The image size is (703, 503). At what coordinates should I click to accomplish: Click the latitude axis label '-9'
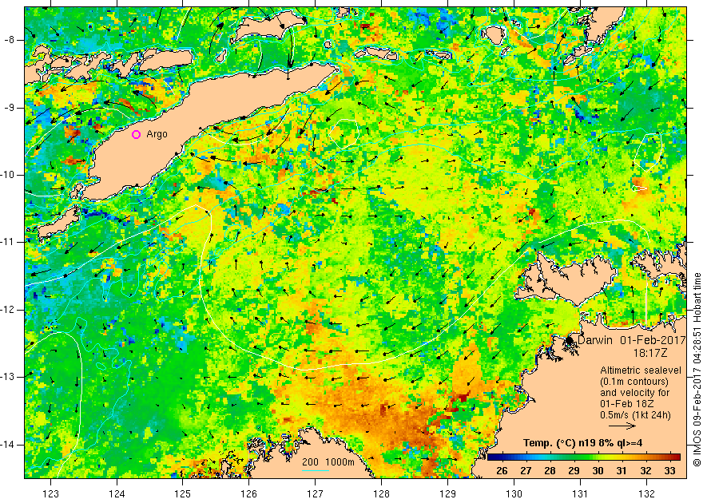10,108
